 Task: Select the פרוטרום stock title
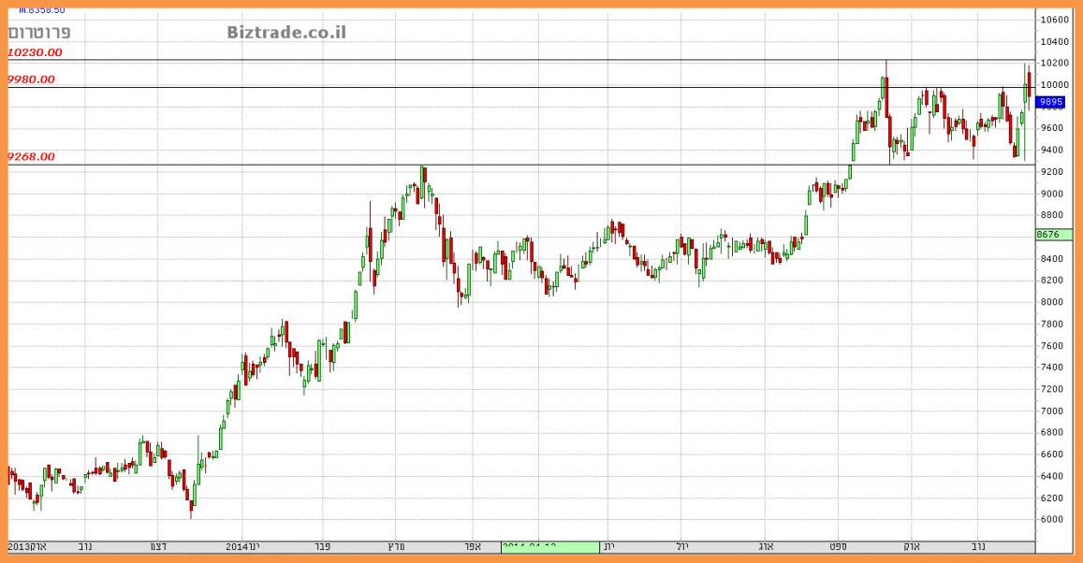(39, 33)
